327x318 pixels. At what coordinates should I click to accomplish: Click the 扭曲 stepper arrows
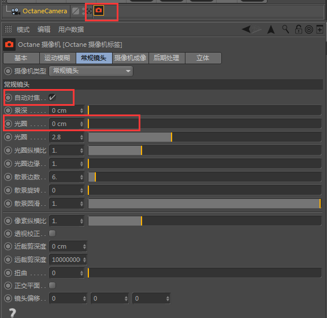click(81, 273)
